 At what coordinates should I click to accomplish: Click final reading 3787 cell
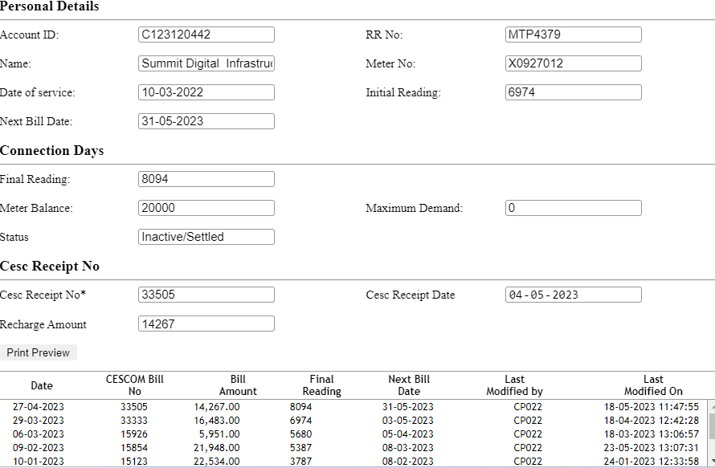pyautogui.click(x=301, y=461)
